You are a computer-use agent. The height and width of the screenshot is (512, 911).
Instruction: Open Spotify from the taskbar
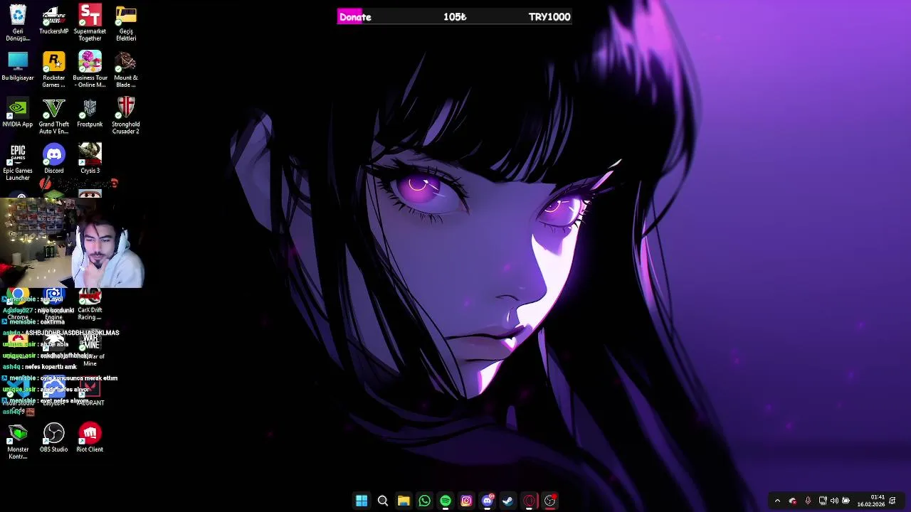[x=446, y=501]
